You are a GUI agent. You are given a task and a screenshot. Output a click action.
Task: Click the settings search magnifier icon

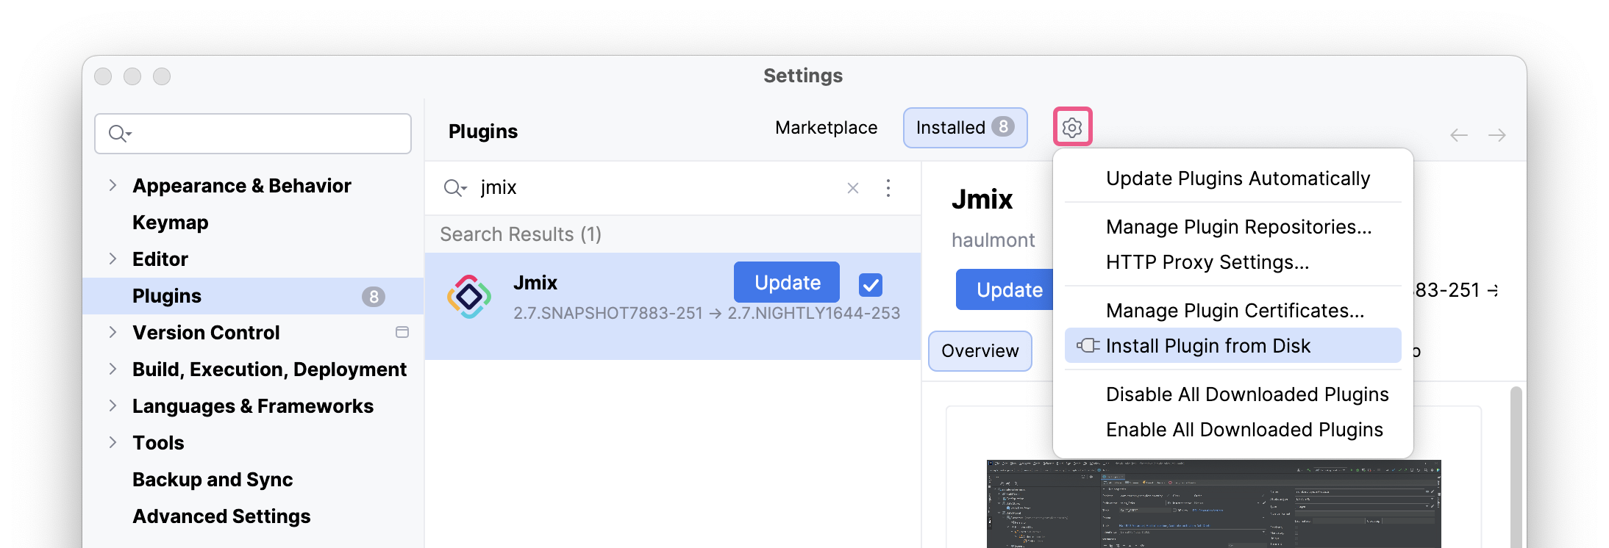(x=120, y=134)
